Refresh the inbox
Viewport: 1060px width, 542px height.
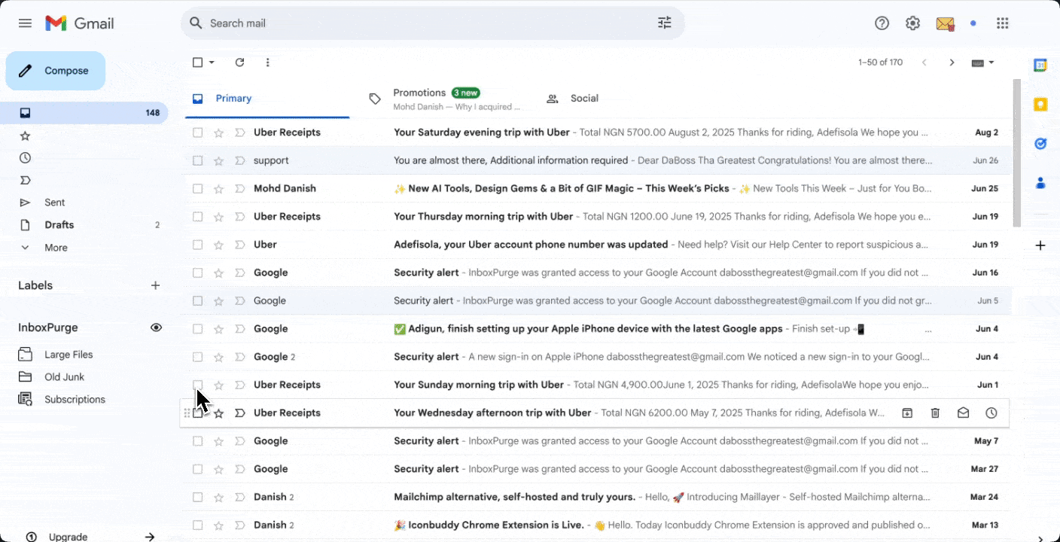coord(239,62)
